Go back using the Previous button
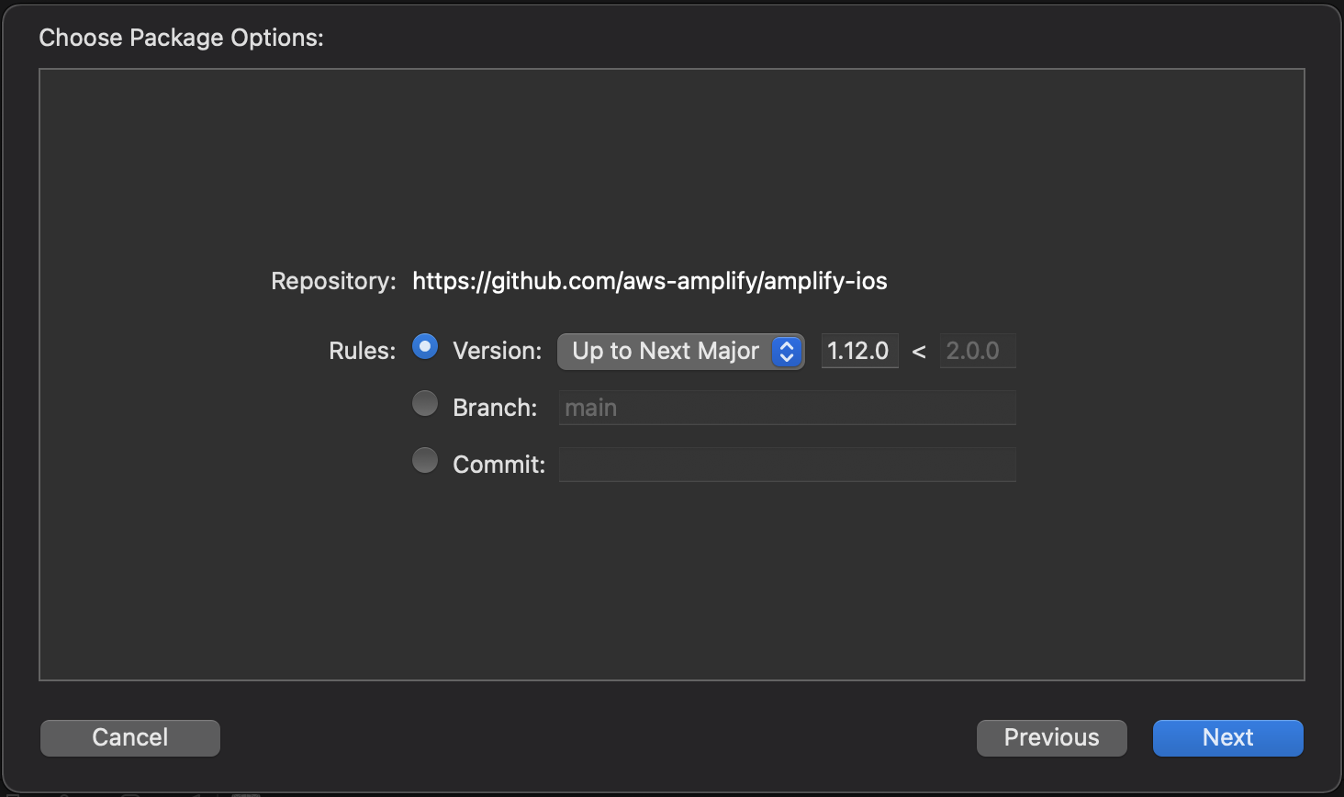The width and height of the screenshot is (1344, 797). 1050,737
